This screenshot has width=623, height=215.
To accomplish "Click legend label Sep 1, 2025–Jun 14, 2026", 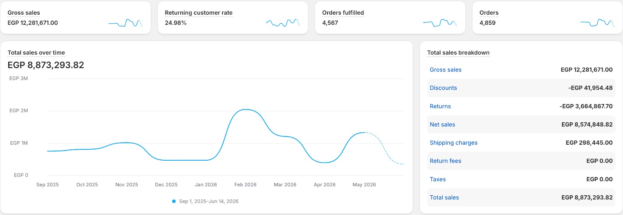I will tap(209, 201).
